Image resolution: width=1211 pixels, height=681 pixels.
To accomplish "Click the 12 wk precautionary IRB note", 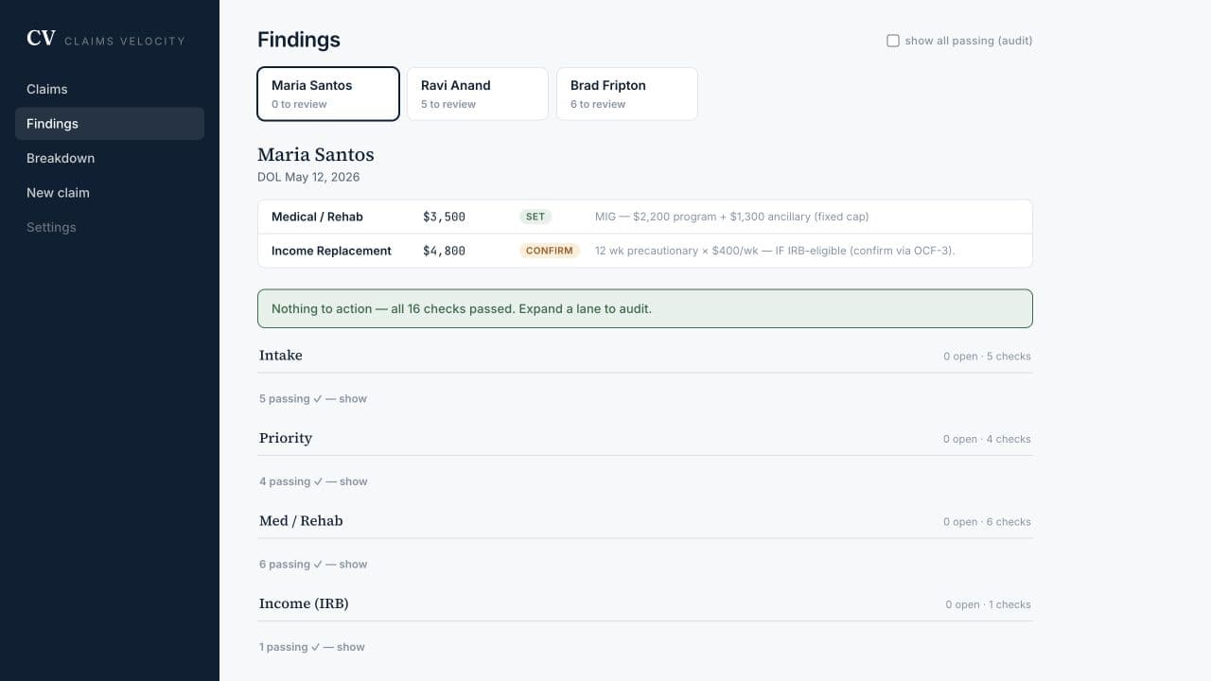I will pyautogui.click(x=775, y=251).
